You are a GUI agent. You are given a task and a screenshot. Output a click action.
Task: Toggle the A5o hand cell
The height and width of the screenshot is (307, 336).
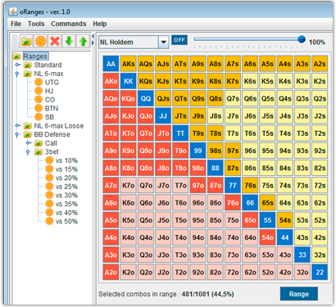tap(111, 220)
